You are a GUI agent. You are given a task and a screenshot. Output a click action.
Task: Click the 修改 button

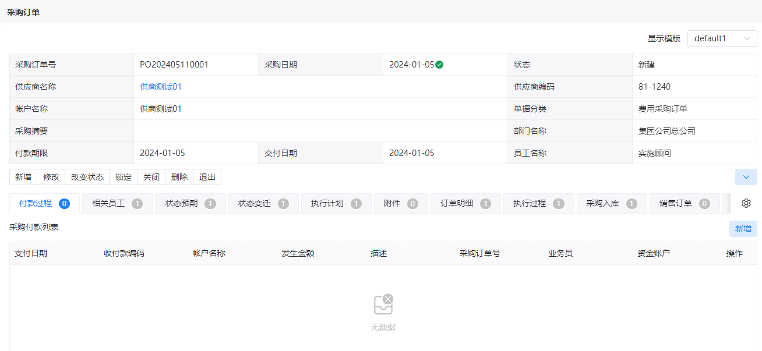tap(51, 177)
